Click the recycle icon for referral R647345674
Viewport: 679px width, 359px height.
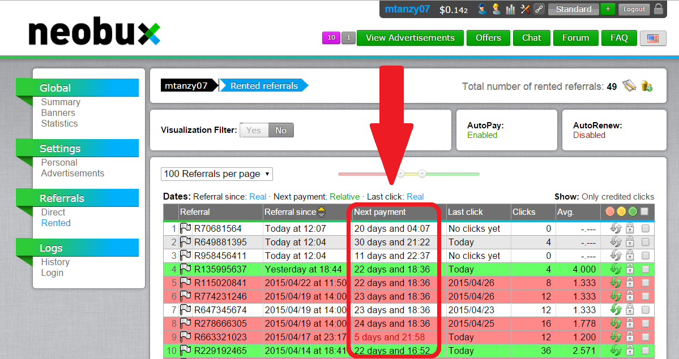[x=616, y=310]
